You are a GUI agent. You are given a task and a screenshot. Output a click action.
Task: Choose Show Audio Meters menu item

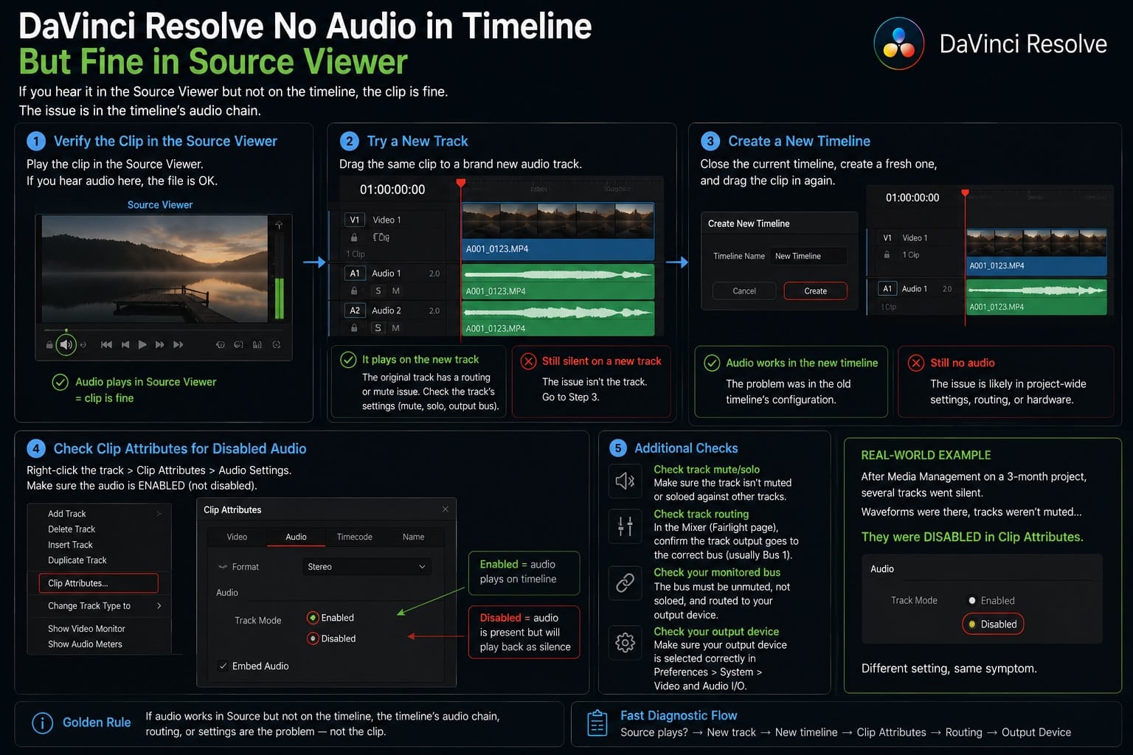tap(85, 644)
